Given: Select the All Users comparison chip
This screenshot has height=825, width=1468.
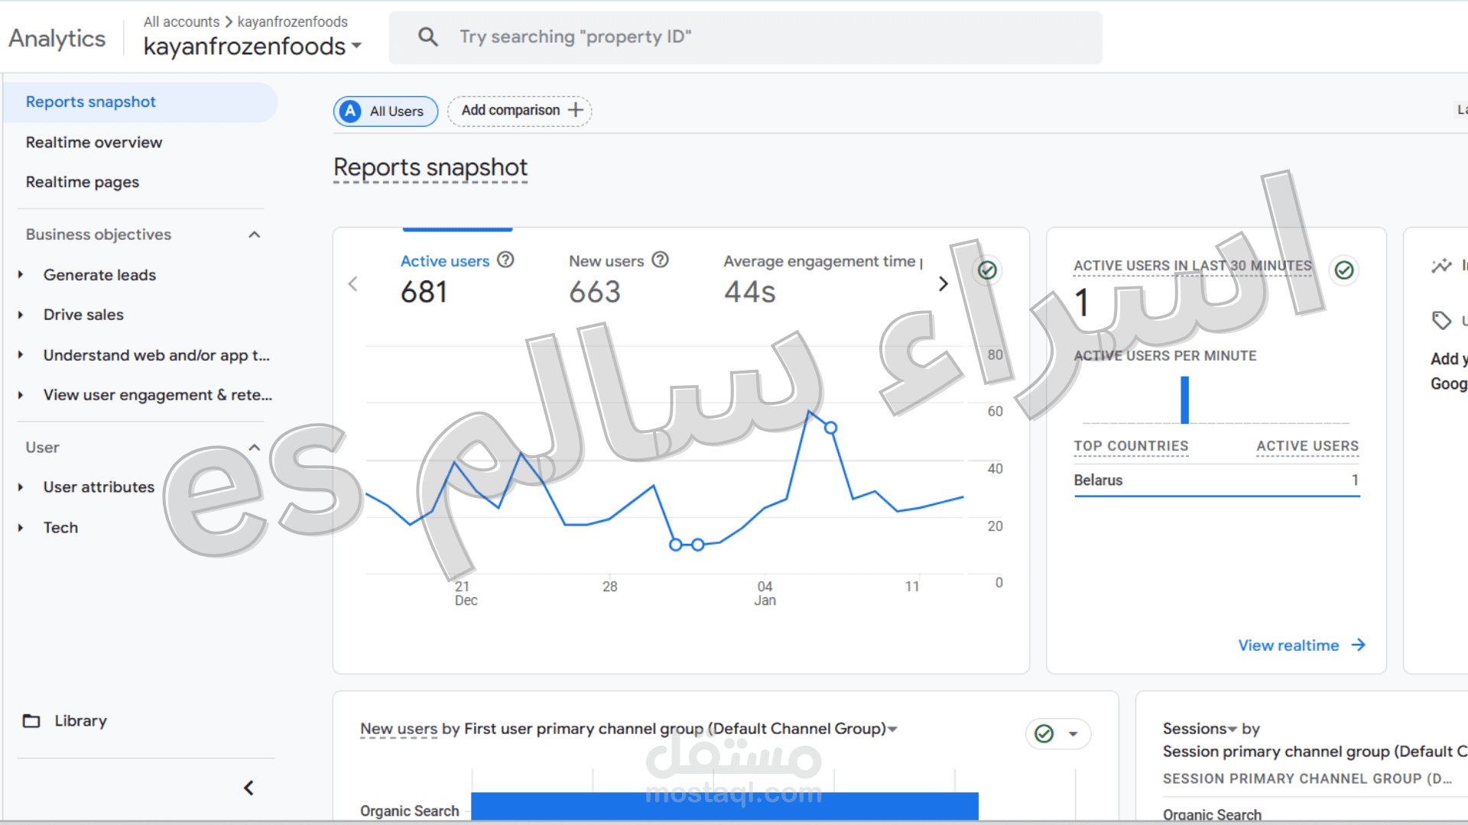Looking at the screenshot, I should [385, 112].
